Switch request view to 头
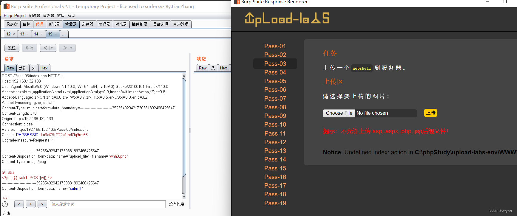 coord(34,68)
